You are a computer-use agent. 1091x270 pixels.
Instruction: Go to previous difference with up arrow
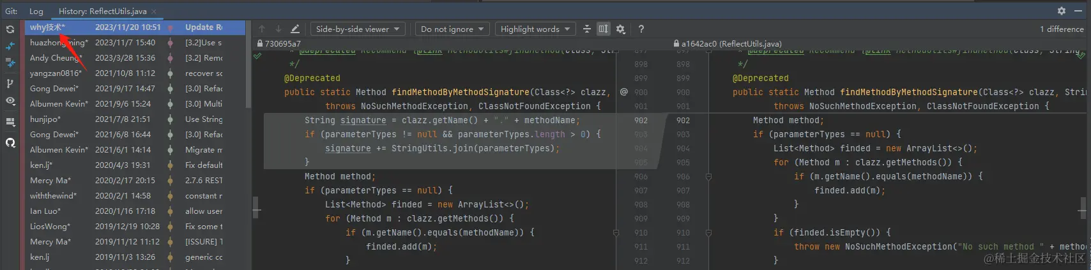tap(262, 29)
